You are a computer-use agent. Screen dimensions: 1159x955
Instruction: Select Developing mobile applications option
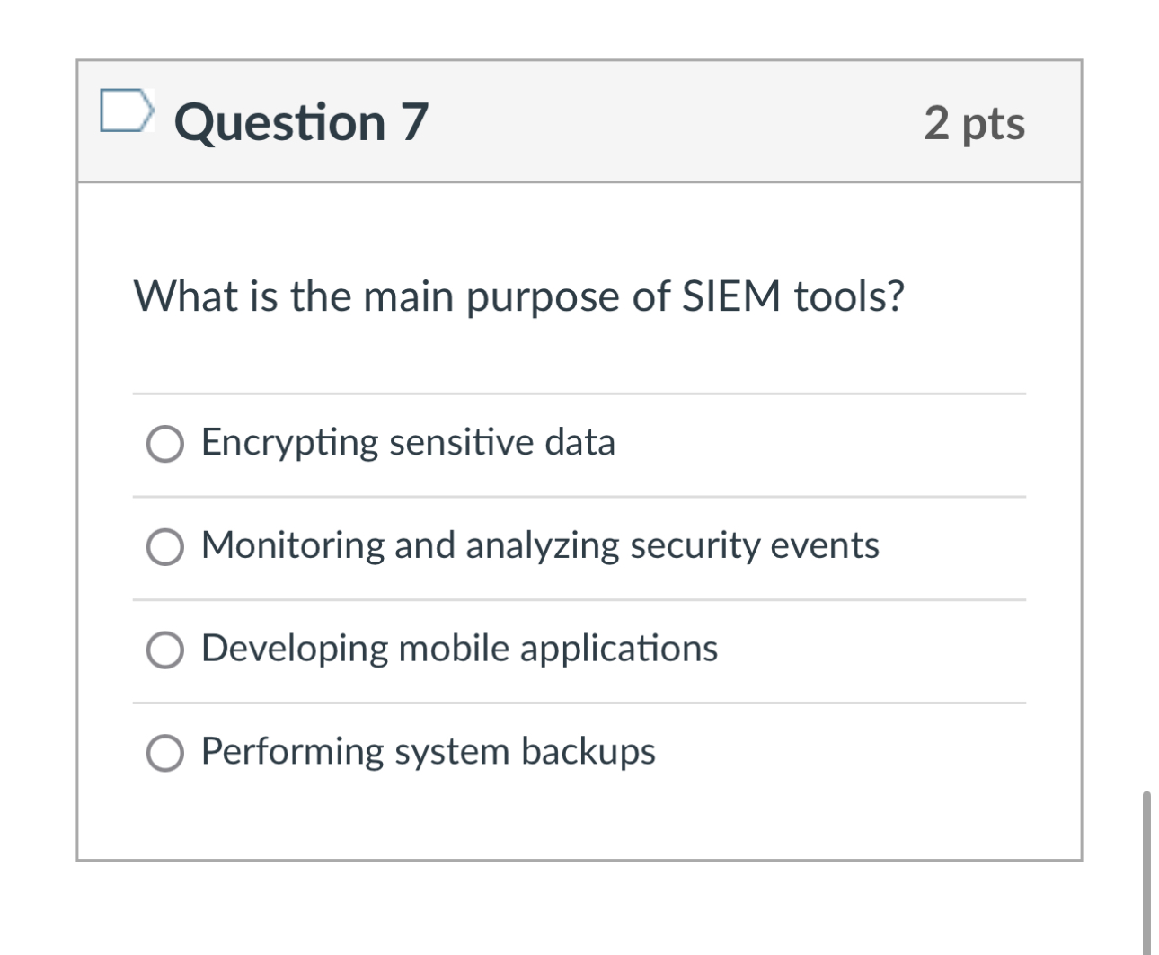[164, 648]
